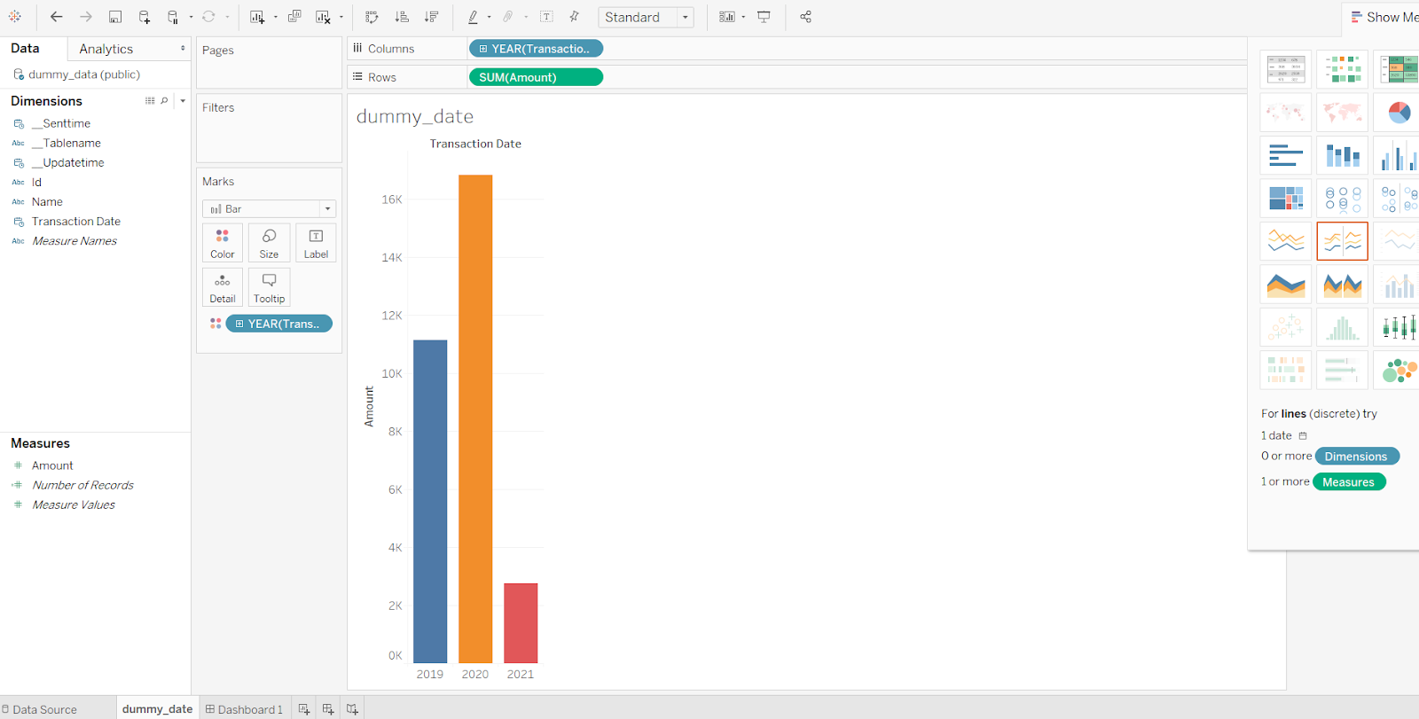The image size is (1419, 719).
Task: Click the Add New Data Source icon
Action: click(145, 17)
